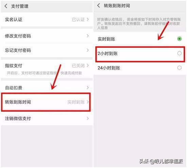This screenshot has height=168, width=187.
Task: Tap the chevron beside 自动扣费
Action: pyautogui.click(x=88, y=87)
